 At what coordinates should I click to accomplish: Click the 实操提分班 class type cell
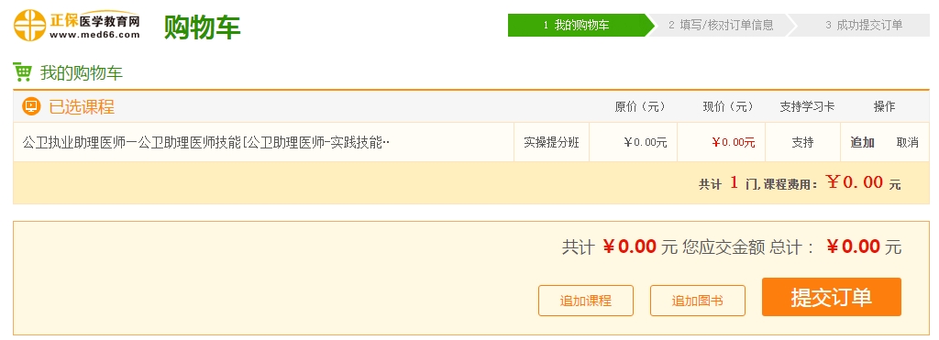551,142
